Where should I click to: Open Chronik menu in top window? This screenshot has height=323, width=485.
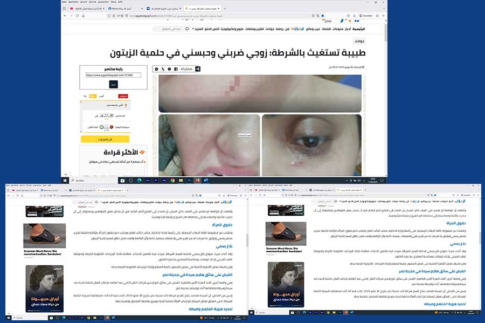93,2
